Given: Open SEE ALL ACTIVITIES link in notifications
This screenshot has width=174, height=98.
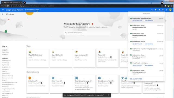Looking at the screenshot, I should pyautogui.click(x=136, y=79).
